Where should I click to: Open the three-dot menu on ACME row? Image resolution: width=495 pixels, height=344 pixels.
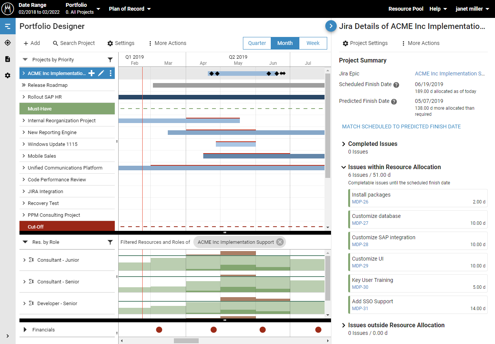(x=110, y=73)
